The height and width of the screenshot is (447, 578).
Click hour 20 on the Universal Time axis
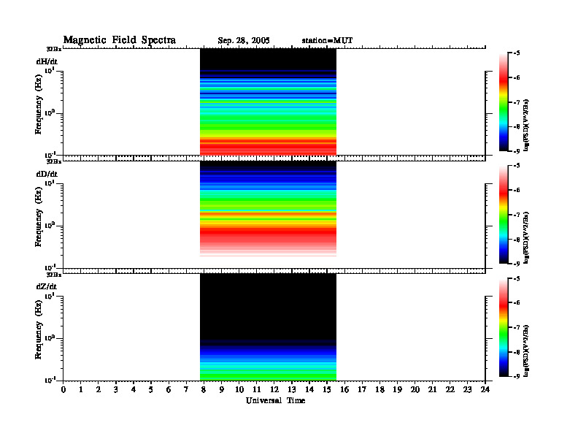[x=415, y=390]
